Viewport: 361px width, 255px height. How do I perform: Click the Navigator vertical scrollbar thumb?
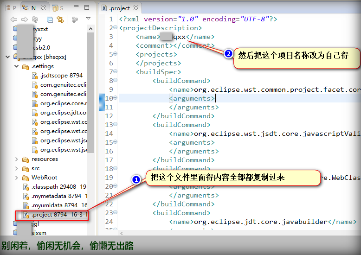90,93
